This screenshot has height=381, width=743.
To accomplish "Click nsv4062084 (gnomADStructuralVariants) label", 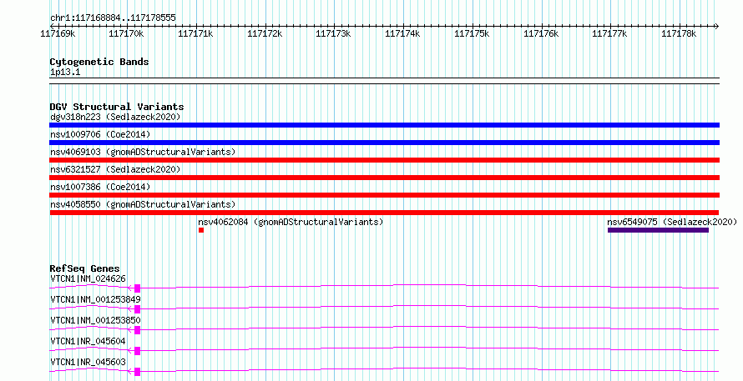I will 291,222.
